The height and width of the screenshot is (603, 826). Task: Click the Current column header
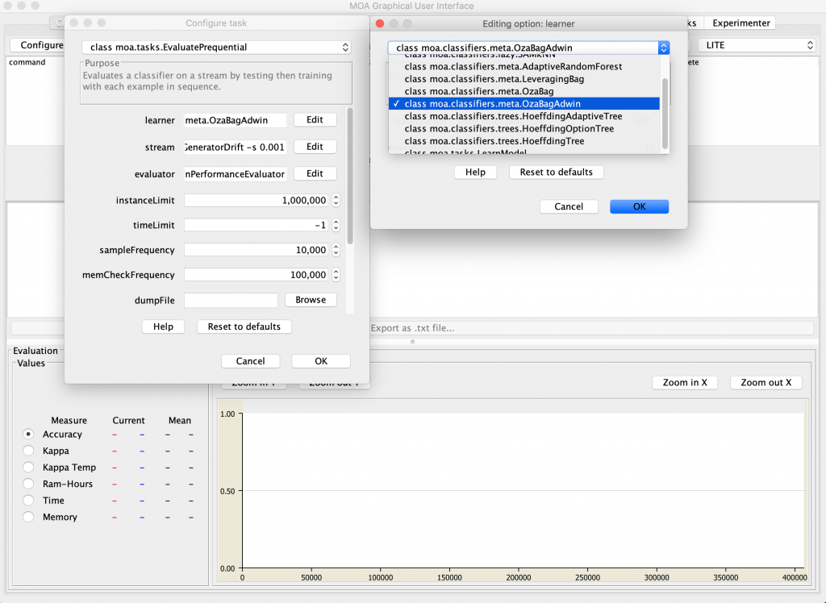click(128, 420)
